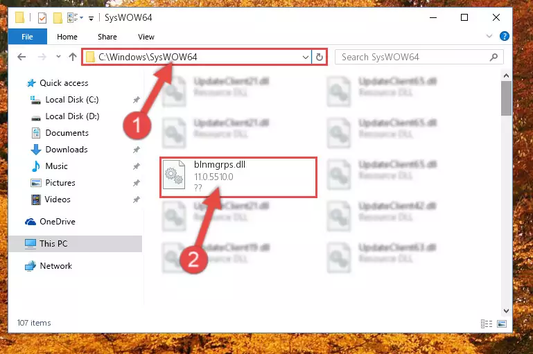Click the Documents page icon in sidebar
Image resolution: width=533 pixels, height=354 pixels.
tap(35, 133)
